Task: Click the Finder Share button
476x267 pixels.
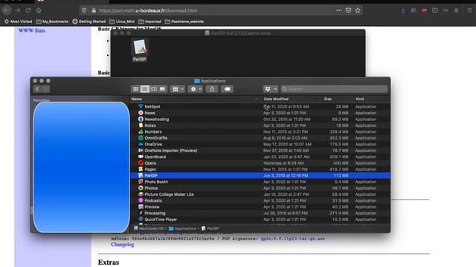Action: pyautogui.click(x=212, y=89)
